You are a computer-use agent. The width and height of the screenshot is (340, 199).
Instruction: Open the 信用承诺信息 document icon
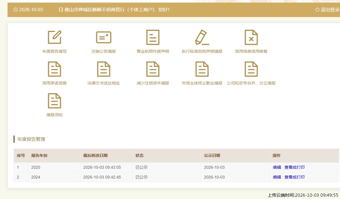pyautogui.click(x=54, y=69)
